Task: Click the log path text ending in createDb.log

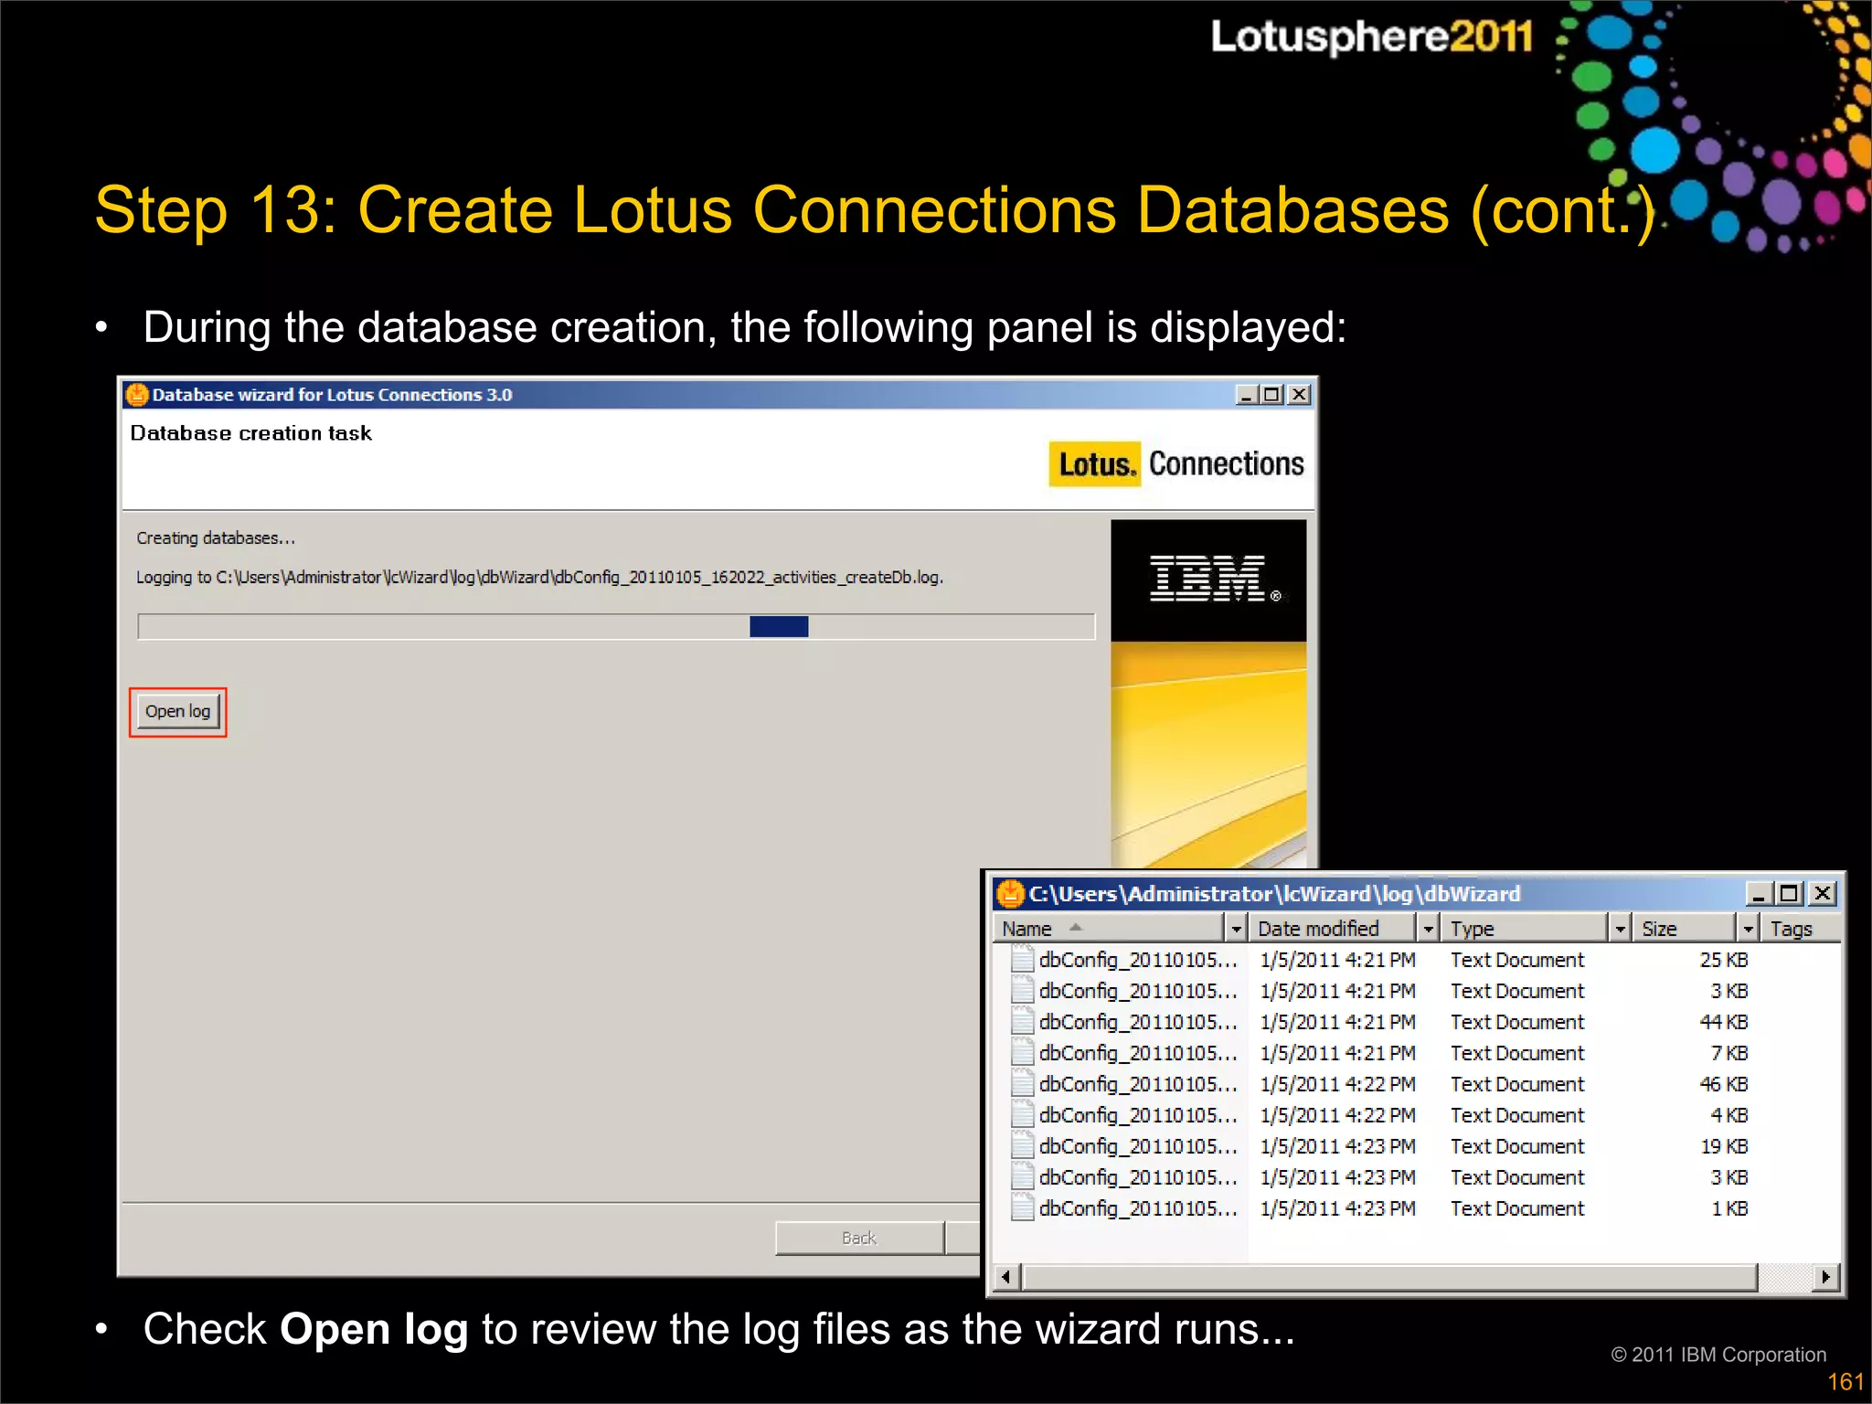Action: click(x=539, y=578)
